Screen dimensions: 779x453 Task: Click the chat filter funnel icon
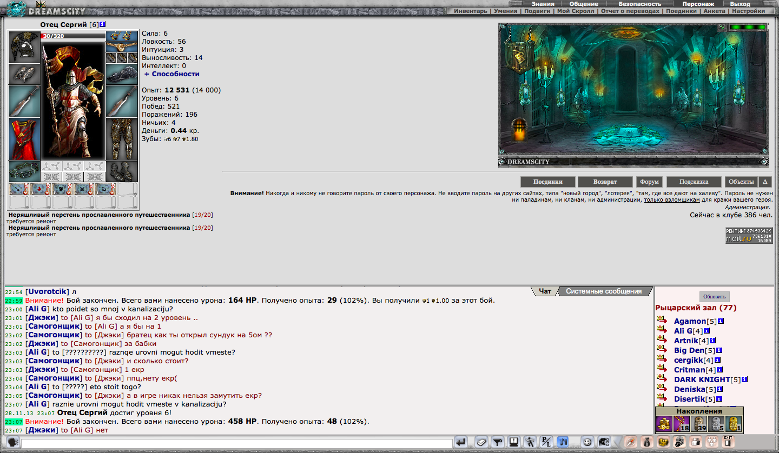(498, 442)
